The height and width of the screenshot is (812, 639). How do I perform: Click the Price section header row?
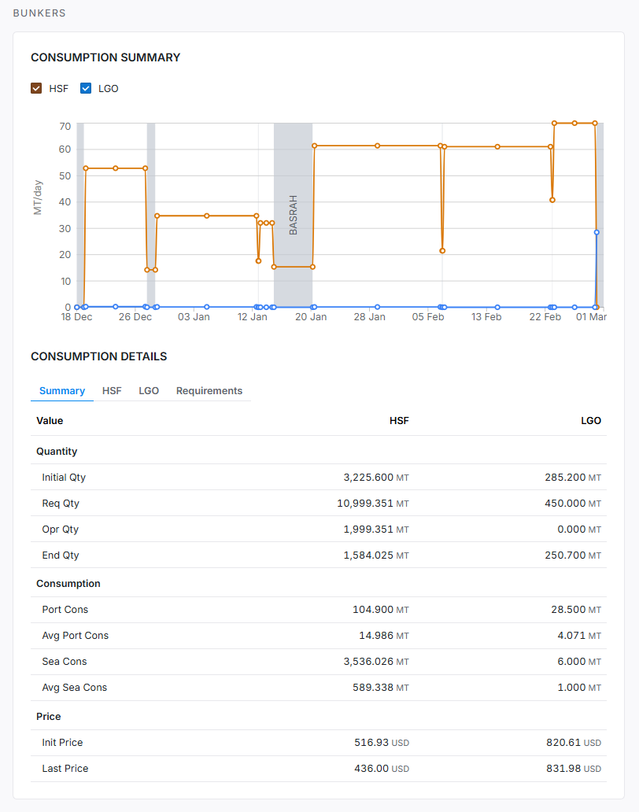[x=48, y=717]
